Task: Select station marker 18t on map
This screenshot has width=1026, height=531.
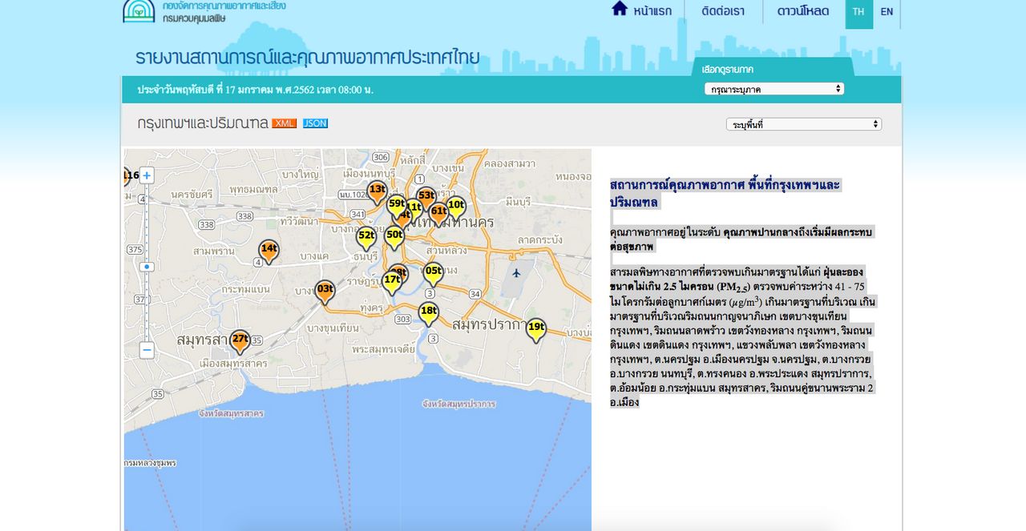Action: pos(429,312)
